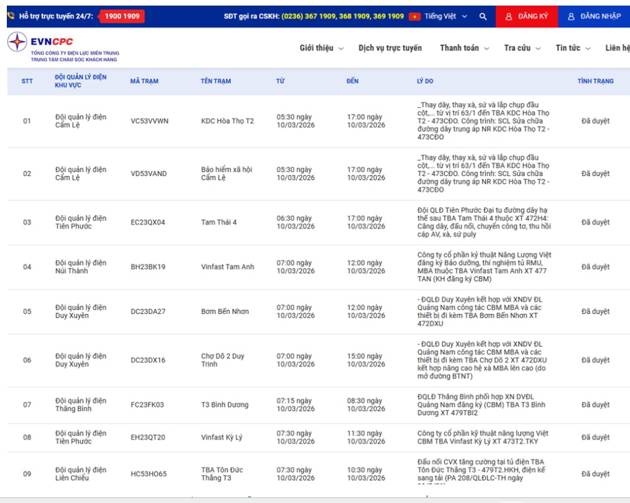Screen dimensions: 630x503
Task: Select station code VC53VVWN cell
Action: click(149, 121)
